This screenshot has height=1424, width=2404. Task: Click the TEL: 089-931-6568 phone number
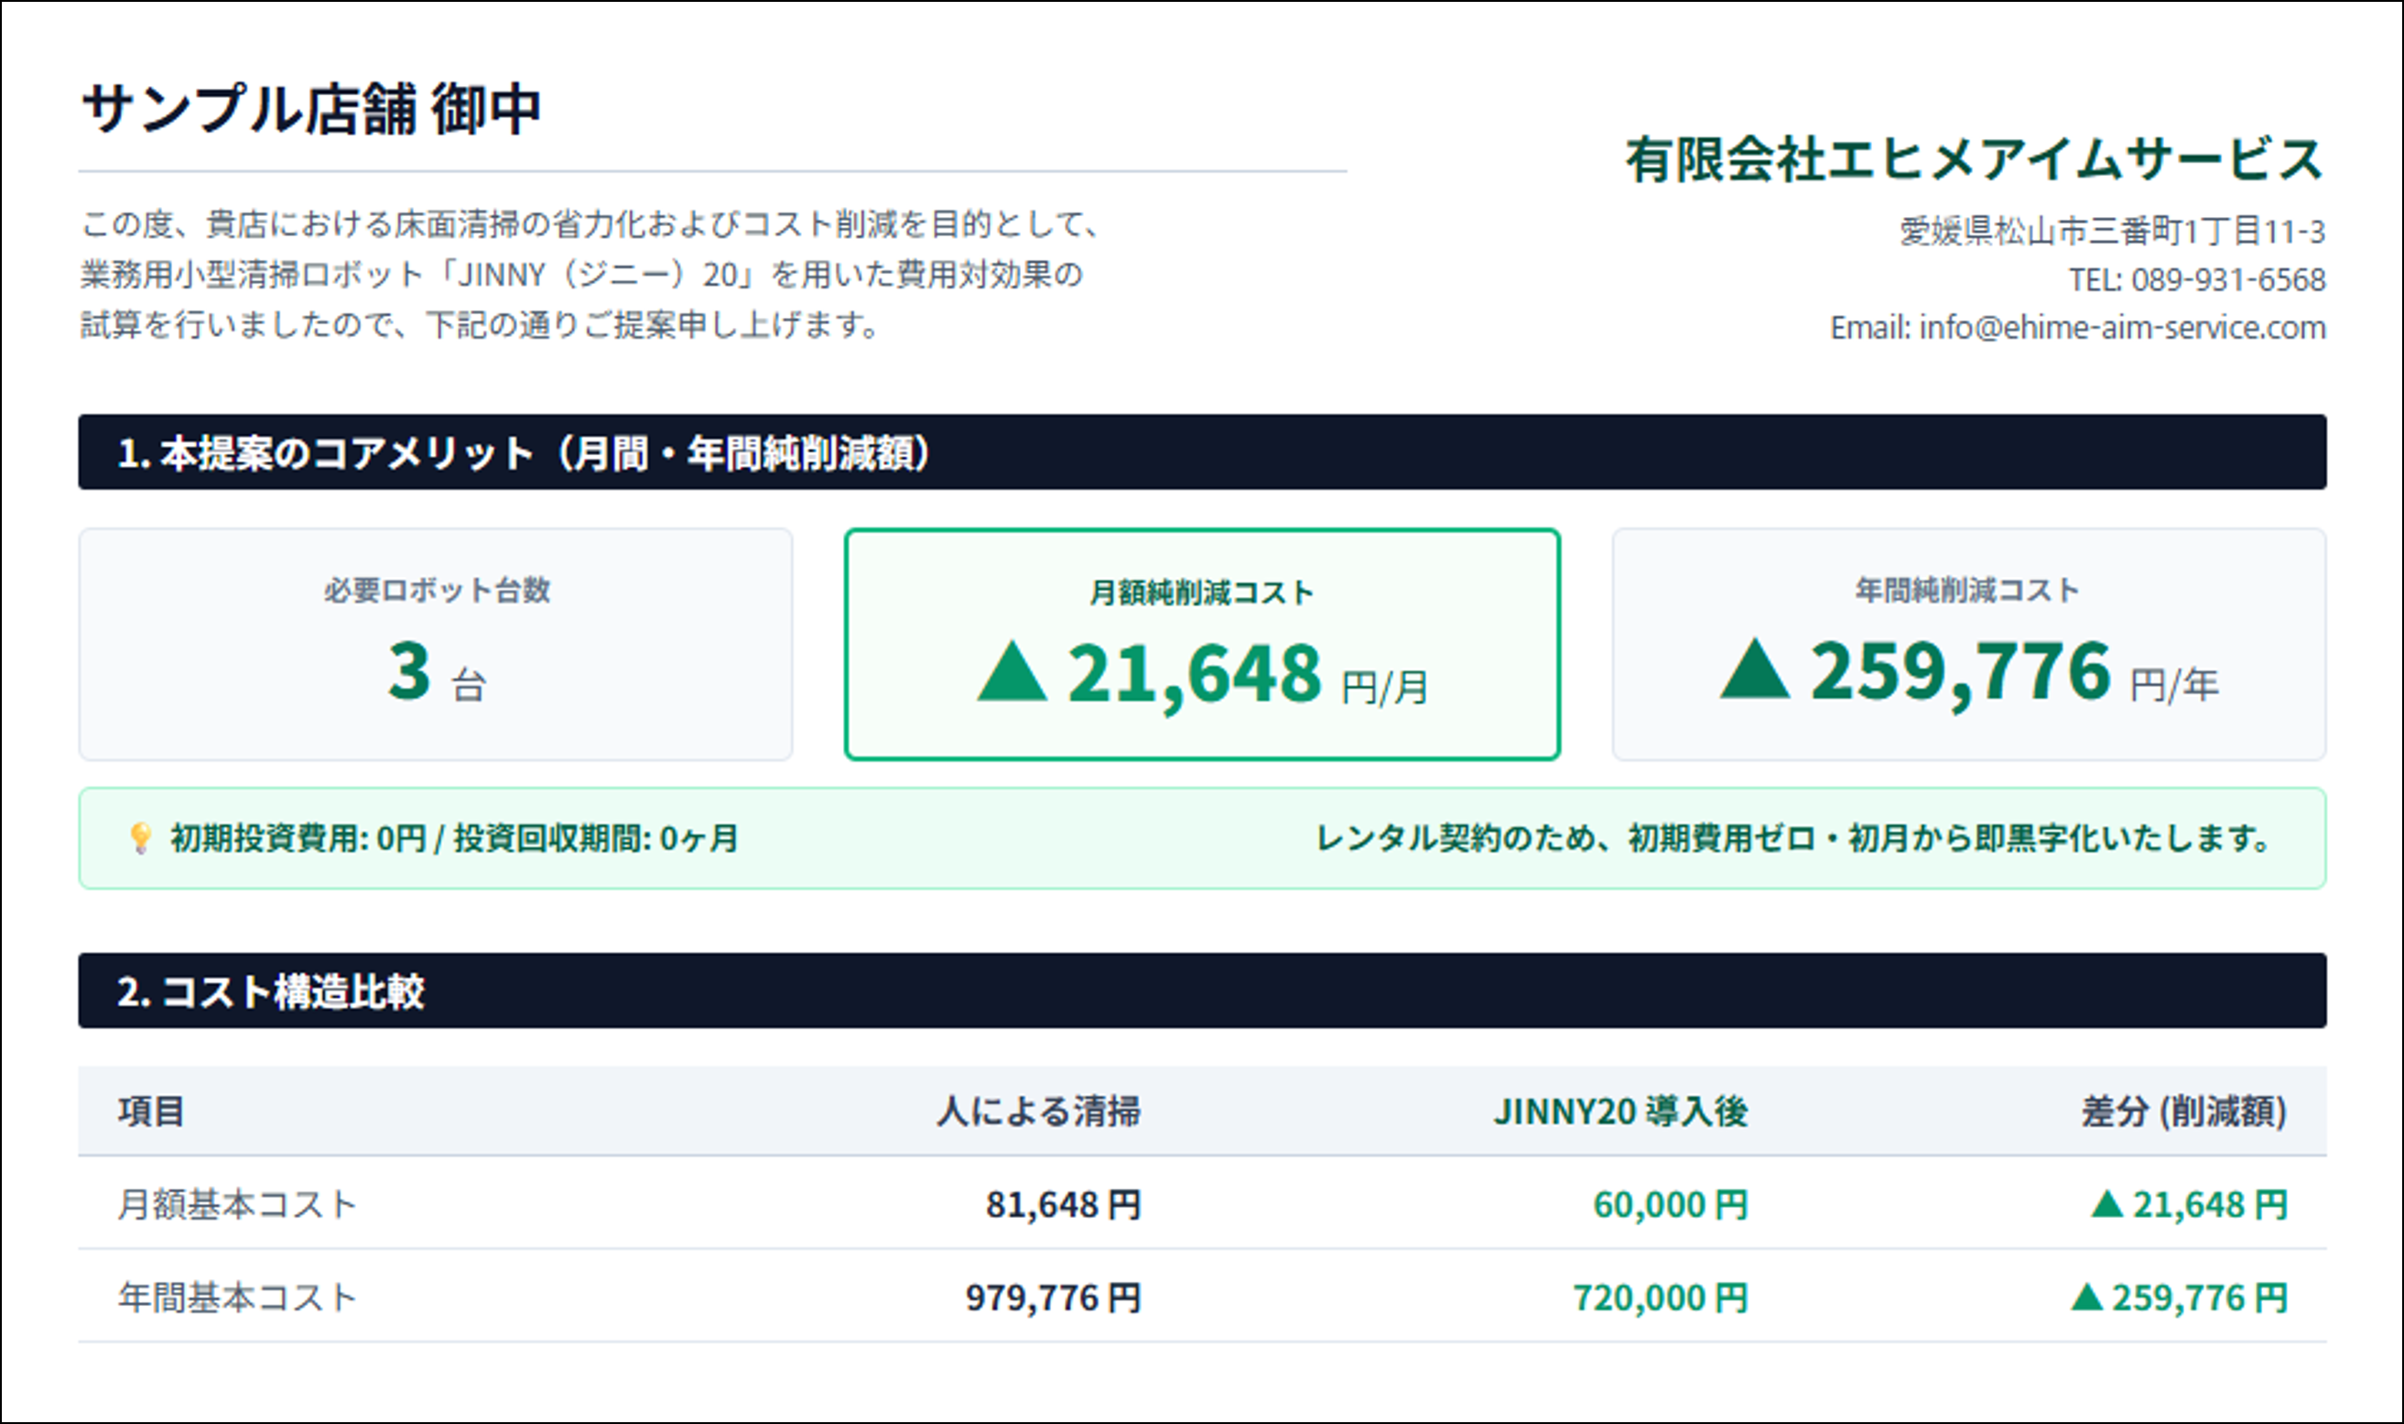tap(2197, 279)
